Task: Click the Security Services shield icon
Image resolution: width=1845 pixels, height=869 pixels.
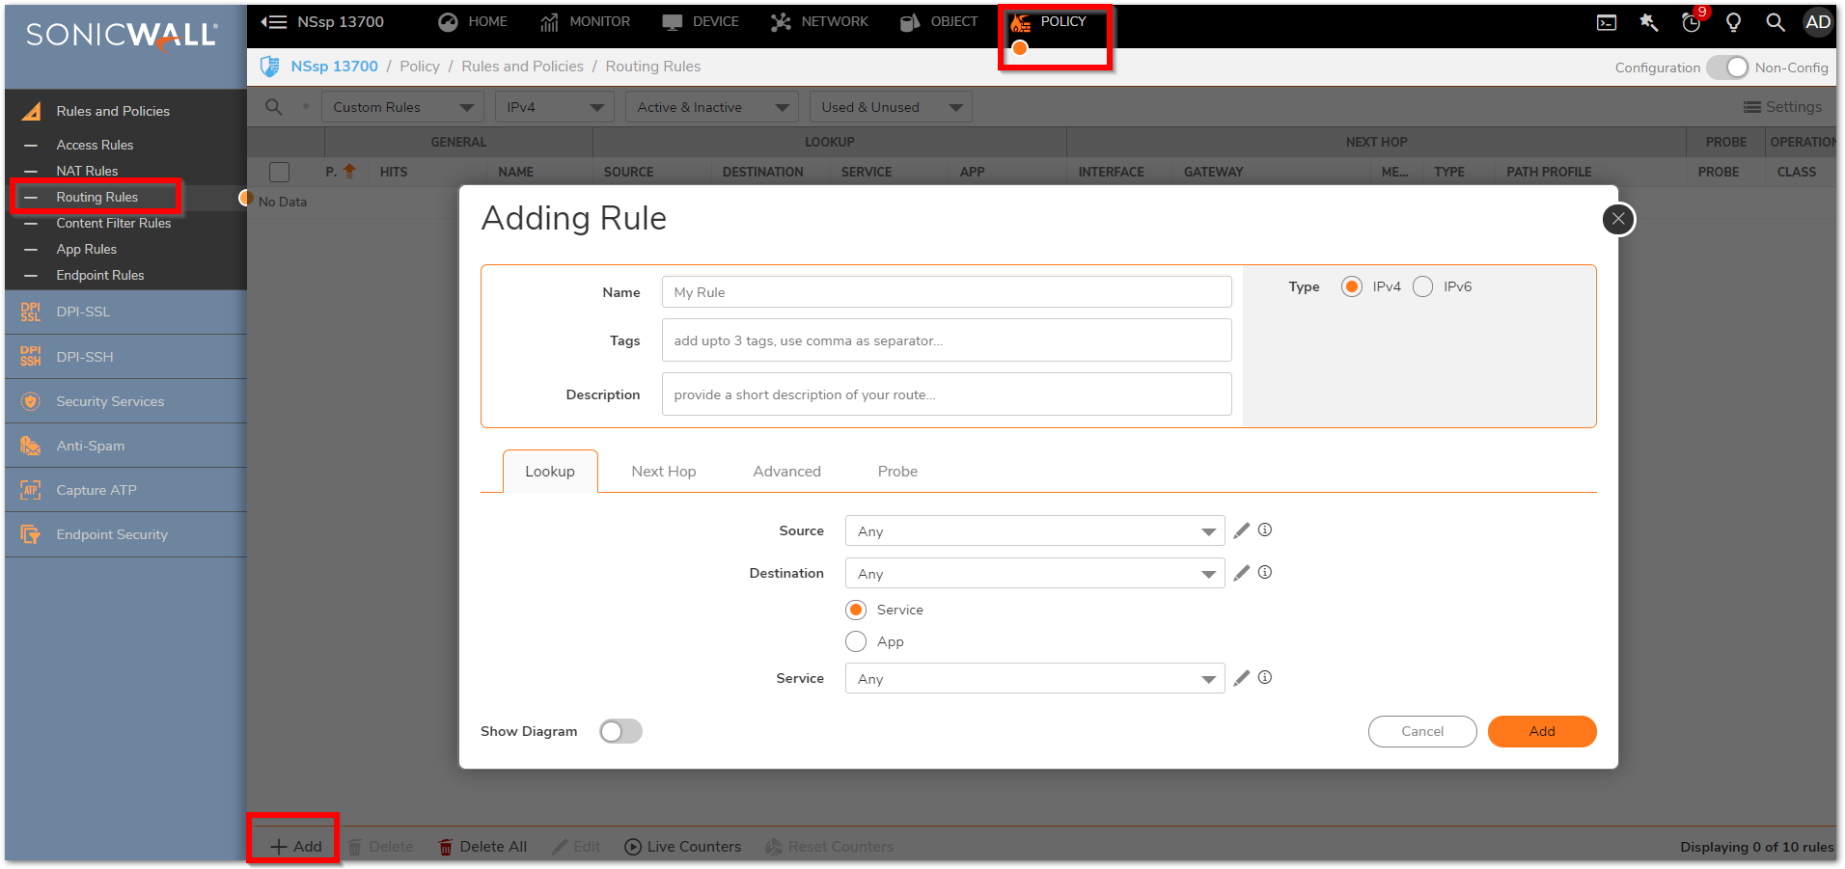Action: 31,401
